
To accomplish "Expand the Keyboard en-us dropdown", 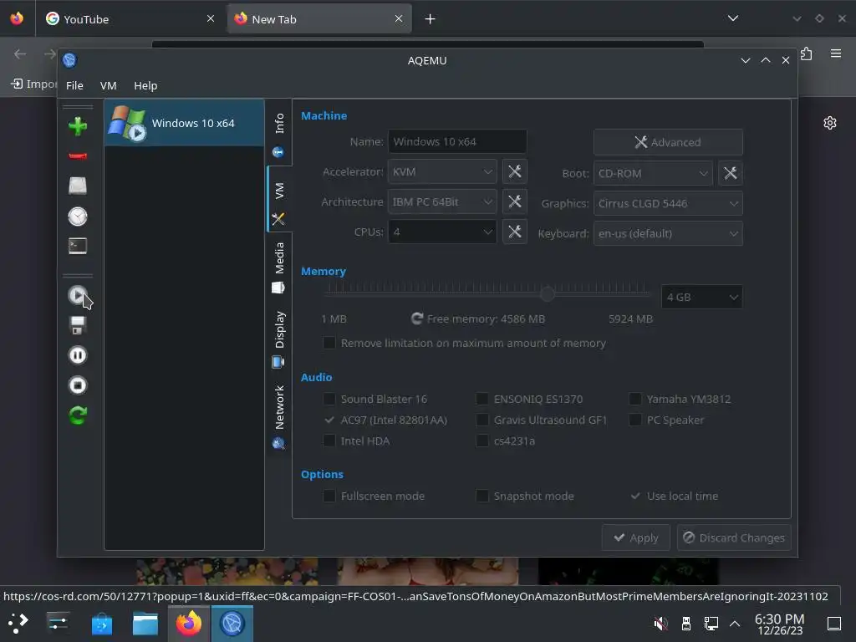I will click(668, 233).
